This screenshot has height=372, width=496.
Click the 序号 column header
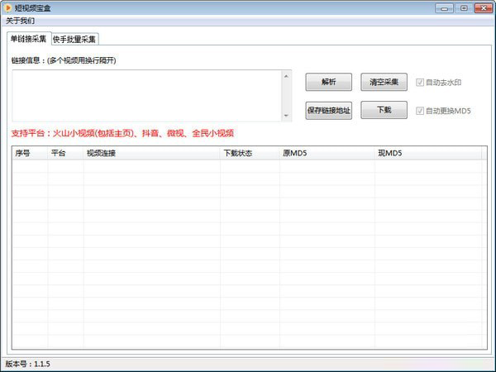30,153
